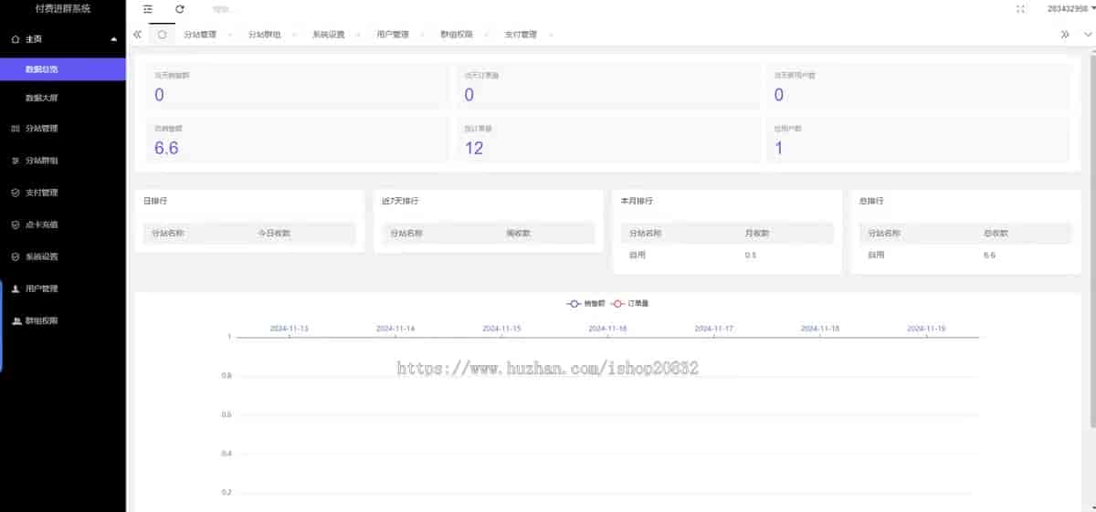
Task: Open 数据大屏 in the sidebar
Action: point(42,98)
